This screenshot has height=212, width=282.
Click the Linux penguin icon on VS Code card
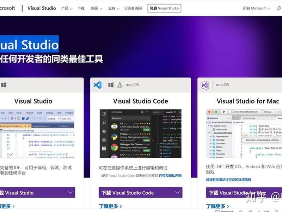tap(119, 85)
